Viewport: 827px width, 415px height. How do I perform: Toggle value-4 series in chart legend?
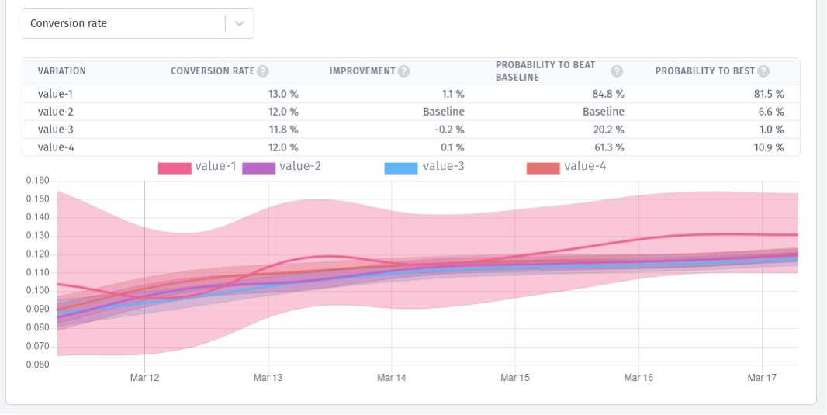tap(585, 166)
